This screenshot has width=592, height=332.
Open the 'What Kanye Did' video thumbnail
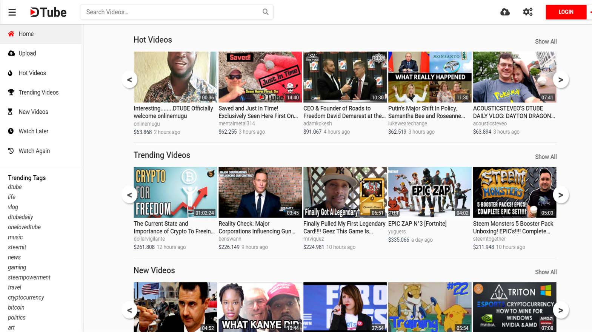(x=260, y=307)
